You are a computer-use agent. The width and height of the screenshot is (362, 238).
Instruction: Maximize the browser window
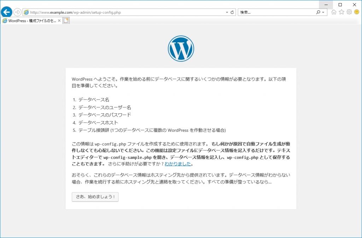[340, 5]
